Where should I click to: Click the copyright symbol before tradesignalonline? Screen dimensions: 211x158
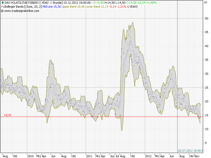pyautogui.click(x=2, y=11)
